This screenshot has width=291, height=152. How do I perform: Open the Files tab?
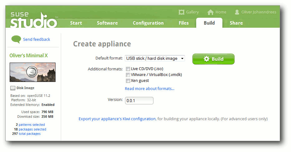(x=183, y=23)
